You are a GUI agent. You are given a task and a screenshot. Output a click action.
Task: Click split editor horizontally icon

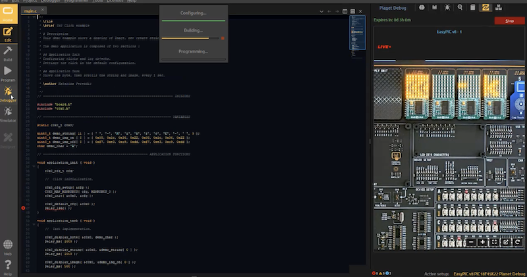(x=352, y=11)
